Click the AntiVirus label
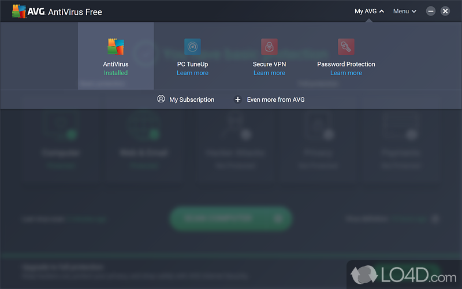Image resolution: width=462 pixels, height=289 pixels. tap(116, 64)
